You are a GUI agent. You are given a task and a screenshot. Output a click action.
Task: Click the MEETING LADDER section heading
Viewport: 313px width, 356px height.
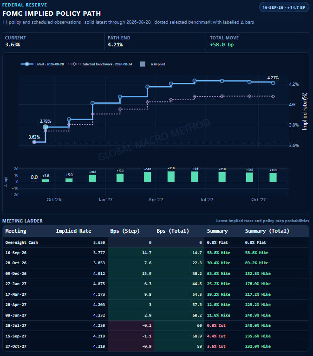click(x=22, y=221)
